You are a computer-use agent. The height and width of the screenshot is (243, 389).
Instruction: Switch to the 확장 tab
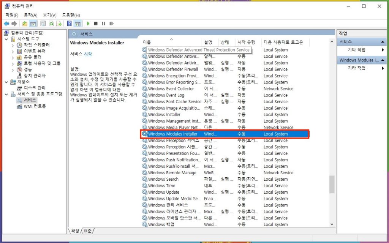click(x=75, y=231)
